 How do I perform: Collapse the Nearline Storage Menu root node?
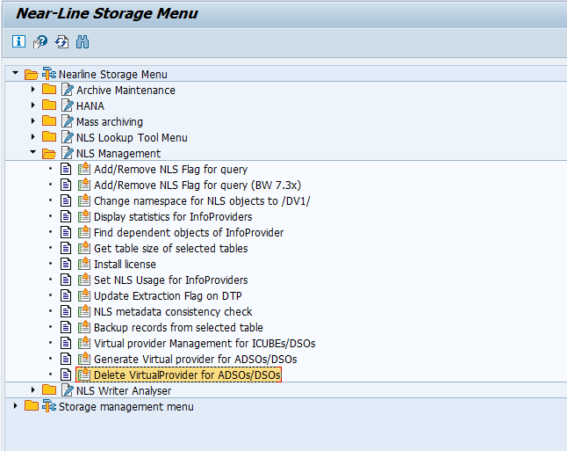click(x=15, y=74)
